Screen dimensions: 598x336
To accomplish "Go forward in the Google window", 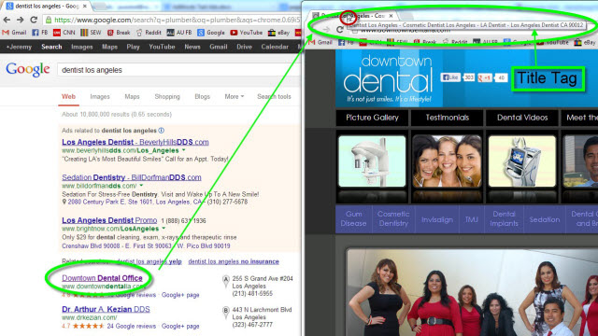I will point(20,20).
